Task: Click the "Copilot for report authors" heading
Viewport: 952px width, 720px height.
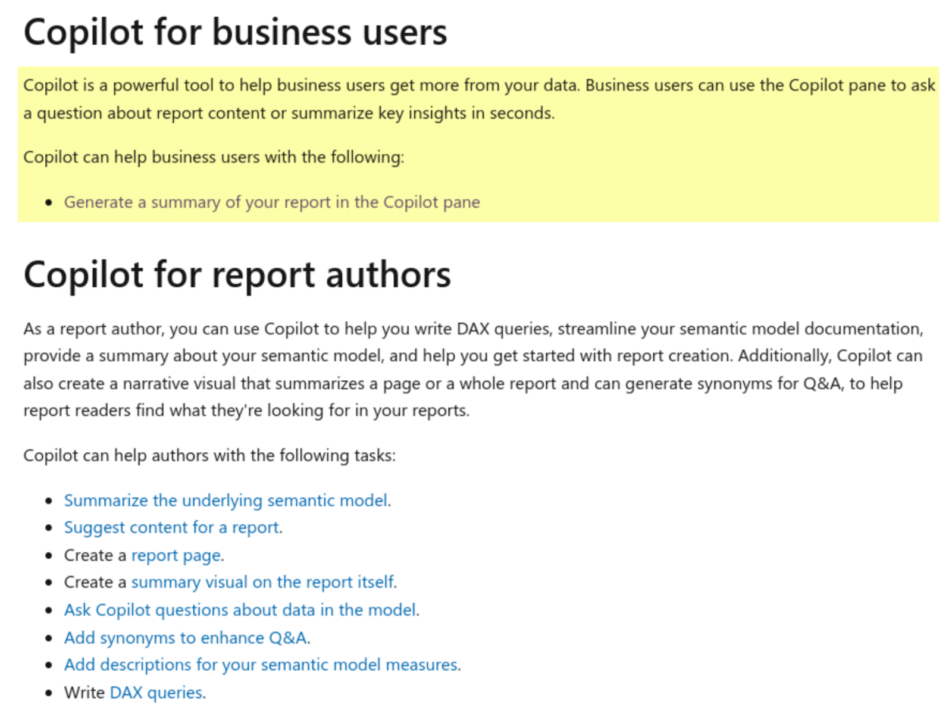Action: pos(237,275)
